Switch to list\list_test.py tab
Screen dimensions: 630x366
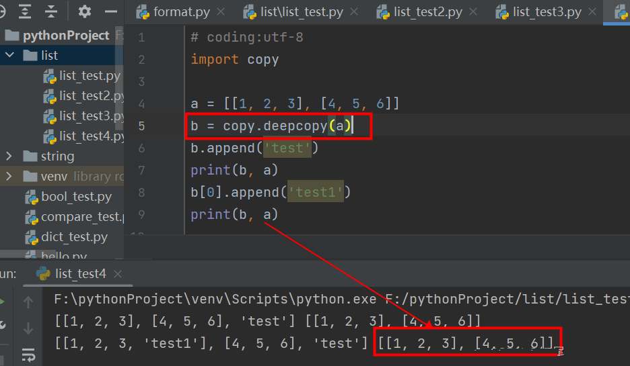click(302, 12)
